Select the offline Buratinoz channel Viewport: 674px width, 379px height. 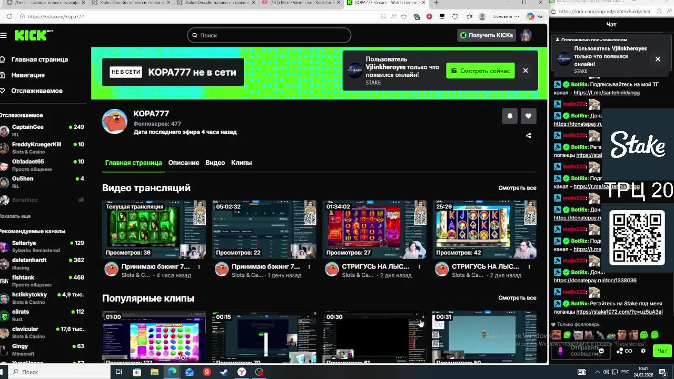click(x=42, y=200)
